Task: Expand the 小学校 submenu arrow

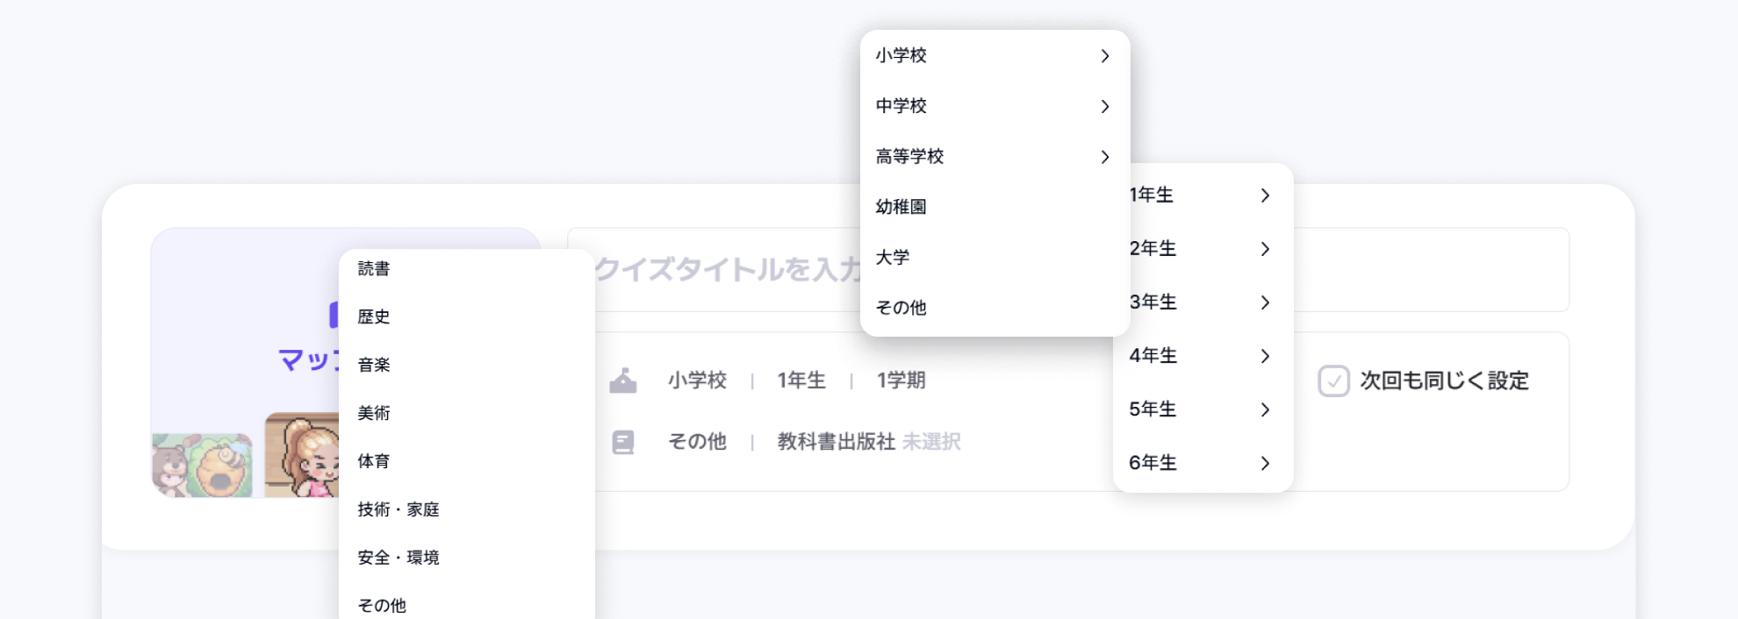Action: 1105,56
